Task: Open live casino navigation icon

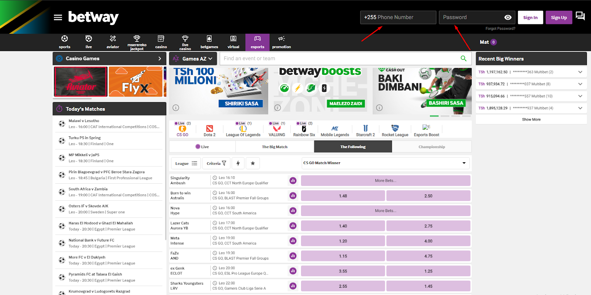Action: point(185,38)
